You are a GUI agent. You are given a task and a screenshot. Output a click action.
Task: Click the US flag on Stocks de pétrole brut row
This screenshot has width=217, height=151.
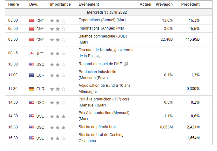click(x=31, y=127)
